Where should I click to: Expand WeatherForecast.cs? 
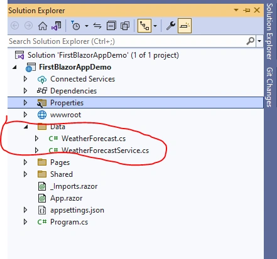click(x=36, y=139)
